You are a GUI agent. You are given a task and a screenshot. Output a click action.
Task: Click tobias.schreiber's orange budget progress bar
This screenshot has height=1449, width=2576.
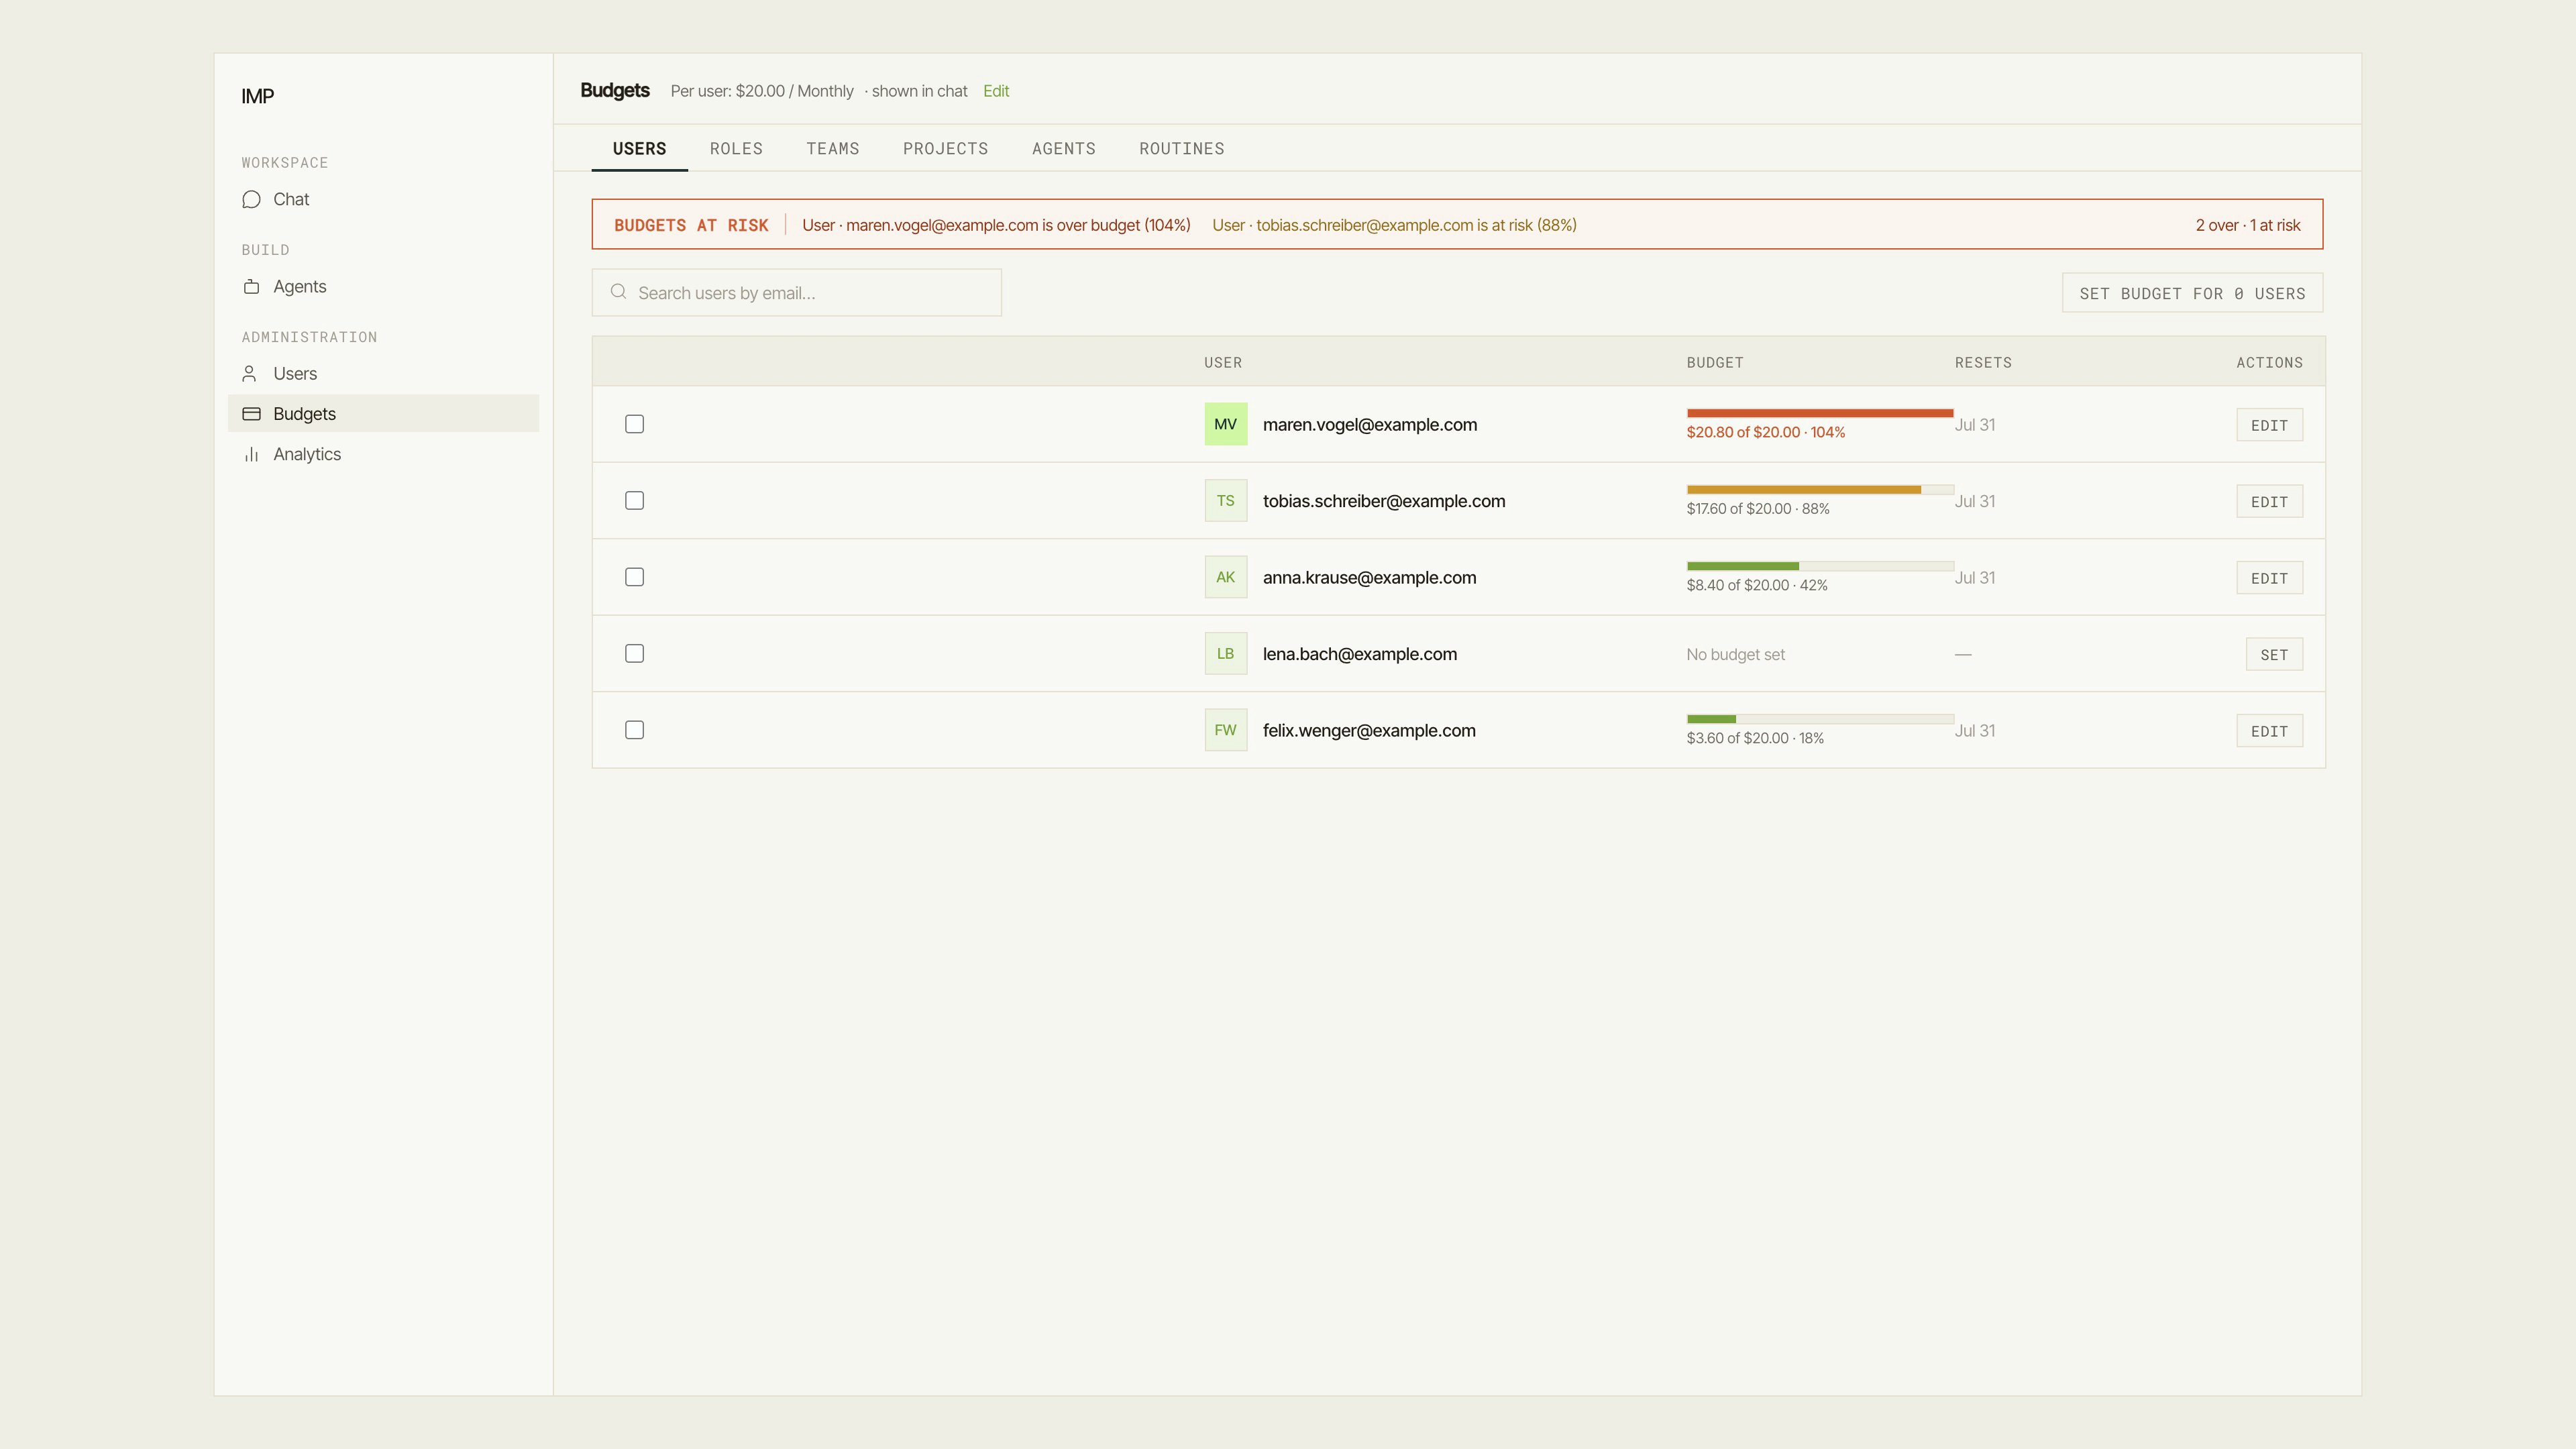coord(1820,489)
